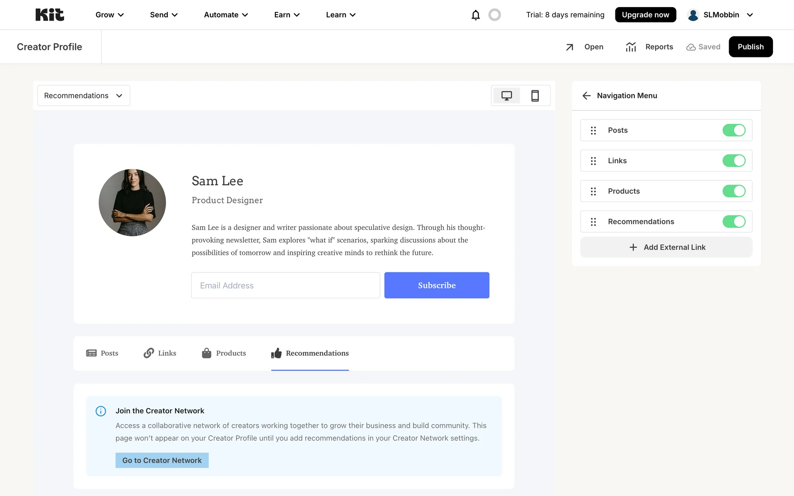Toggle off Recommendations in Navigation Menu
This screenshot has height=496, width=794.
734,222
